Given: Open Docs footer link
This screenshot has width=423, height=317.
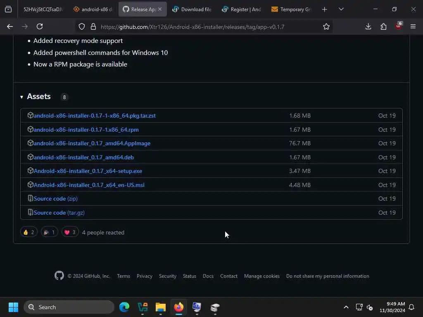Looking at the screenshot, I should (208, 276).
